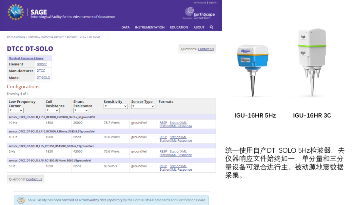This screenshot has width=354, height=205.
Task: Click the 'DTCC DT-SOLO' page heading
Action: 30,49
